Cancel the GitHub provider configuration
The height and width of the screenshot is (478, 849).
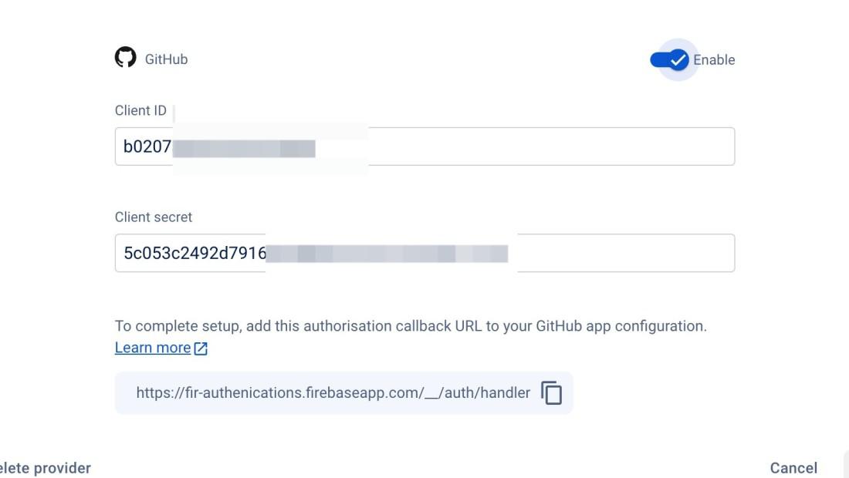793,468
